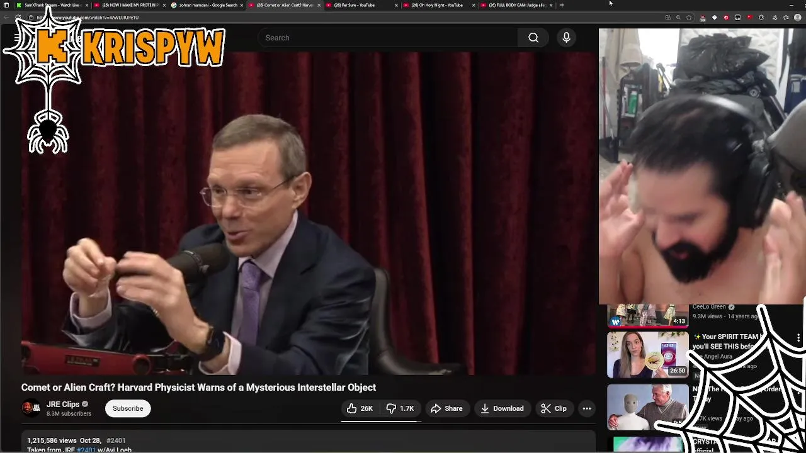Create a Clip with the scissors button
The image size is (806, 453).
point(553,408)
